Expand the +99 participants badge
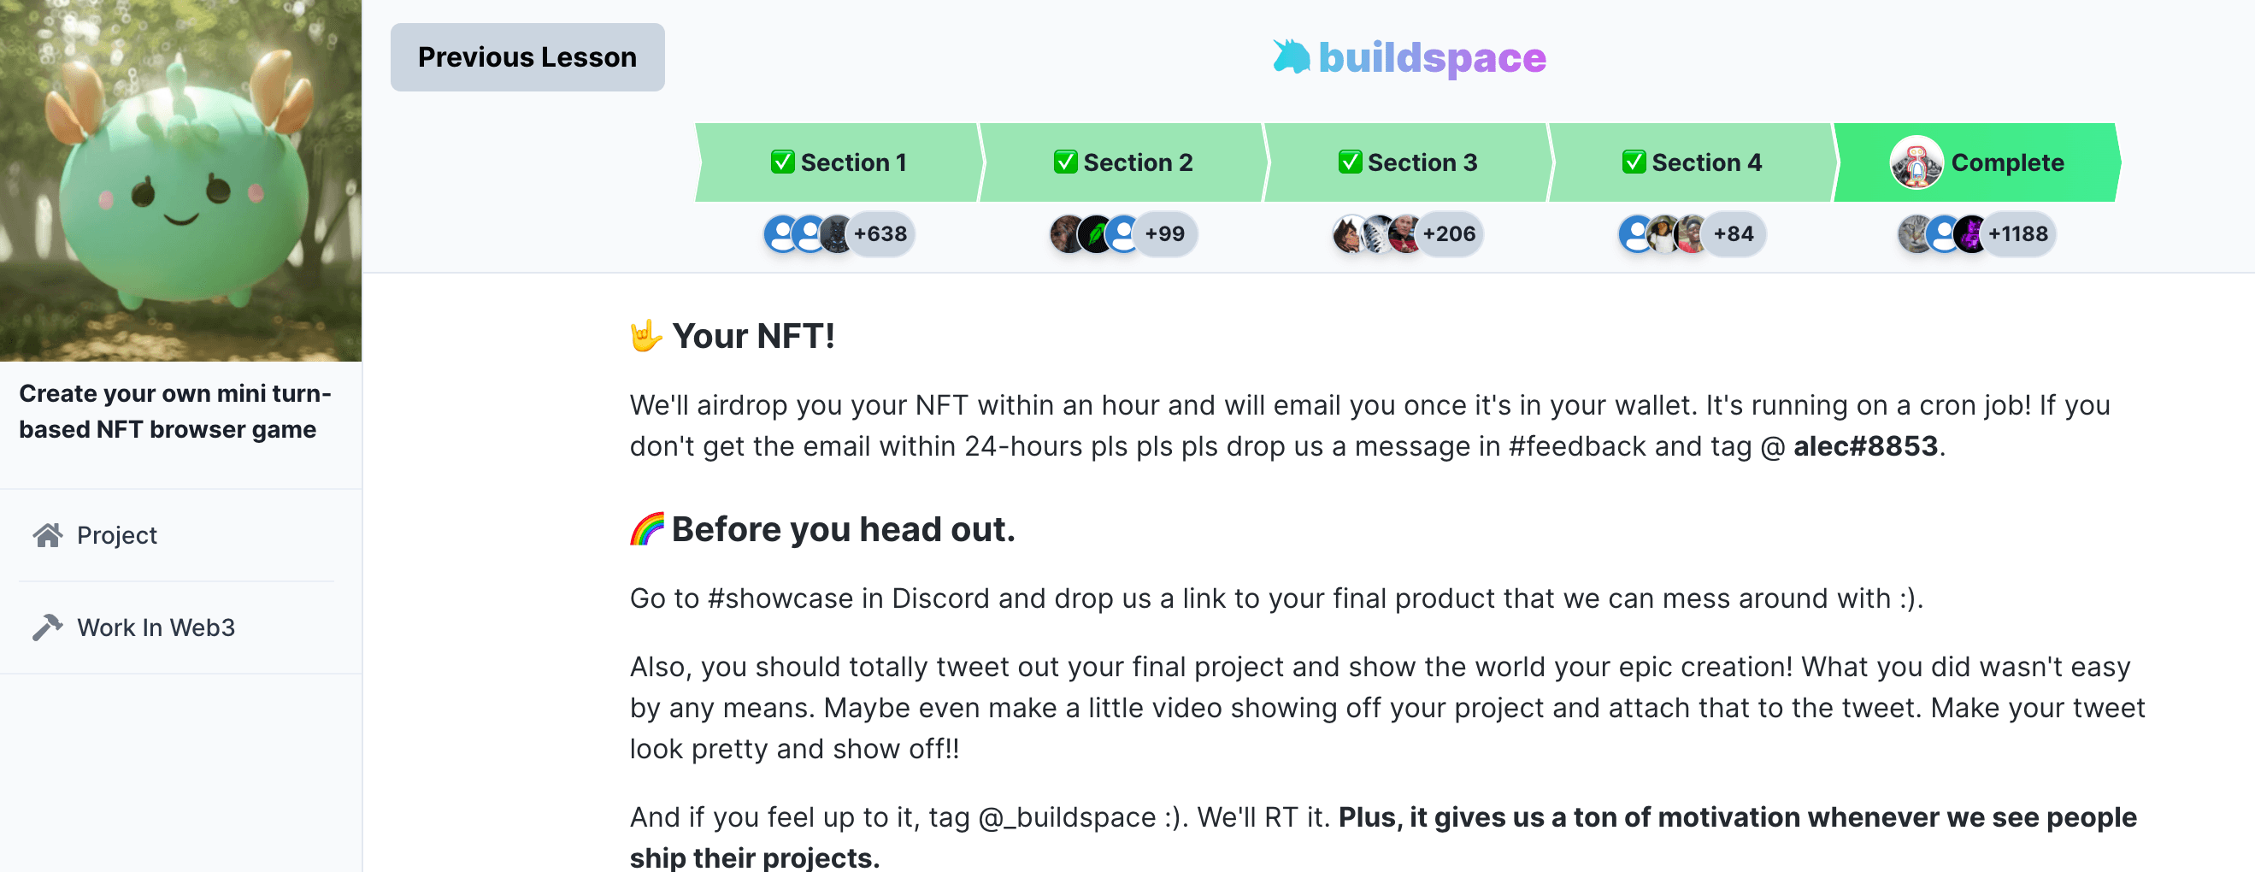Image resolution: width=2255 pixels, height=872 pixels. [x=1164, y=234]
